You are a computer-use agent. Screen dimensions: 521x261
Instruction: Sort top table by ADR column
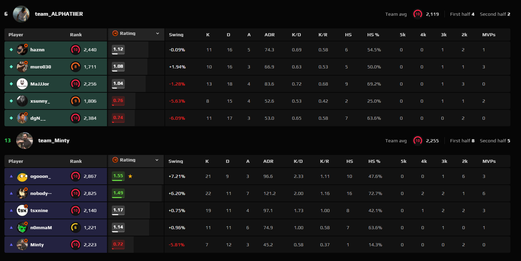coord(269,35)
